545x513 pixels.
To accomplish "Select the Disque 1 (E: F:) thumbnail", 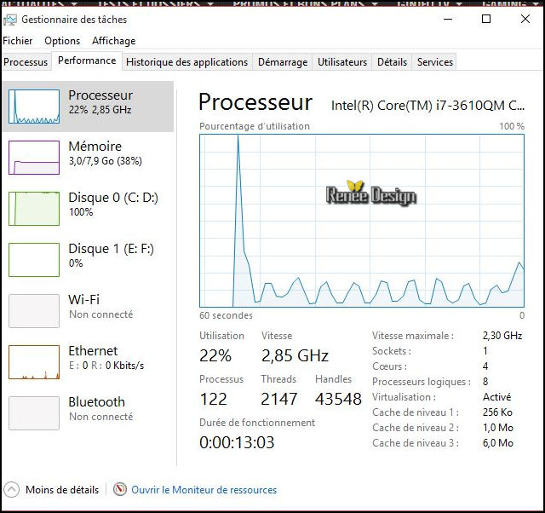I will click(34, 260).
